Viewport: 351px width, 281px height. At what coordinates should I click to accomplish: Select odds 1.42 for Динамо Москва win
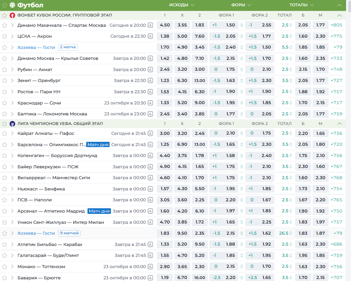(164, 59)
